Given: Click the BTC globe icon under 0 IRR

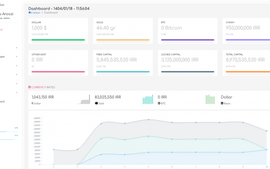Looking at the screenshot, I should 159,103.
